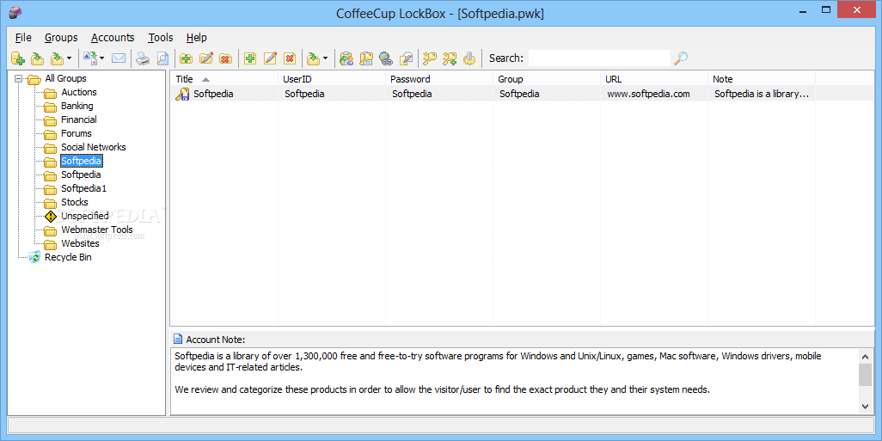
Task: Select the Forums group
Action: tap(76, 133)
